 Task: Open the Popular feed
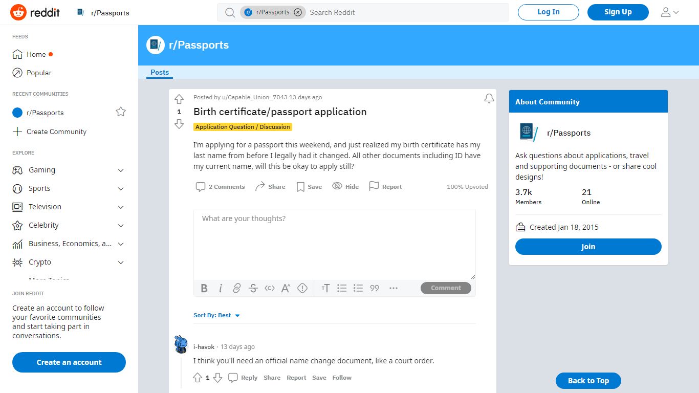[32, 73]
